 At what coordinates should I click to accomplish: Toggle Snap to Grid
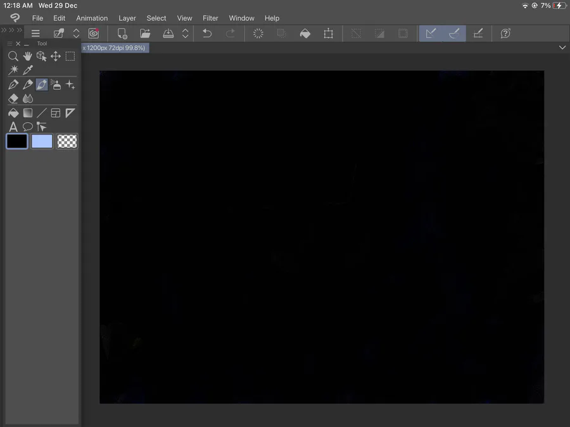click(x=478, y=34)
